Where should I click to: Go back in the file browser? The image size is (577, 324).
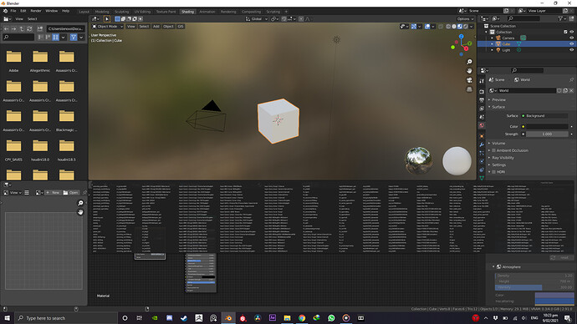click(6, 28)
